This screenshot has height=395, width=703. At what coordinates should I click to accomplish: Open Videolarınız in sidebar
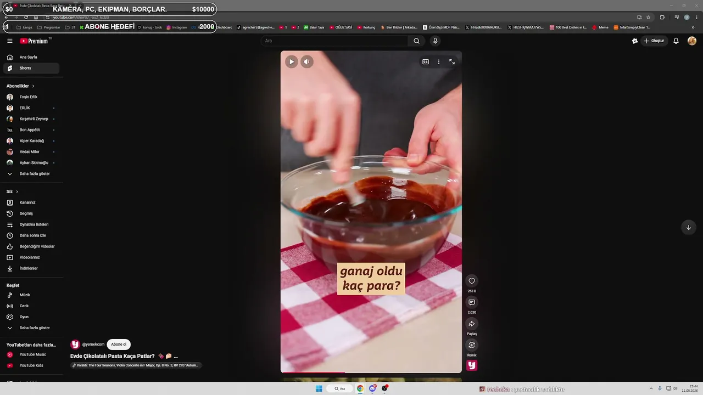(32, 257)
